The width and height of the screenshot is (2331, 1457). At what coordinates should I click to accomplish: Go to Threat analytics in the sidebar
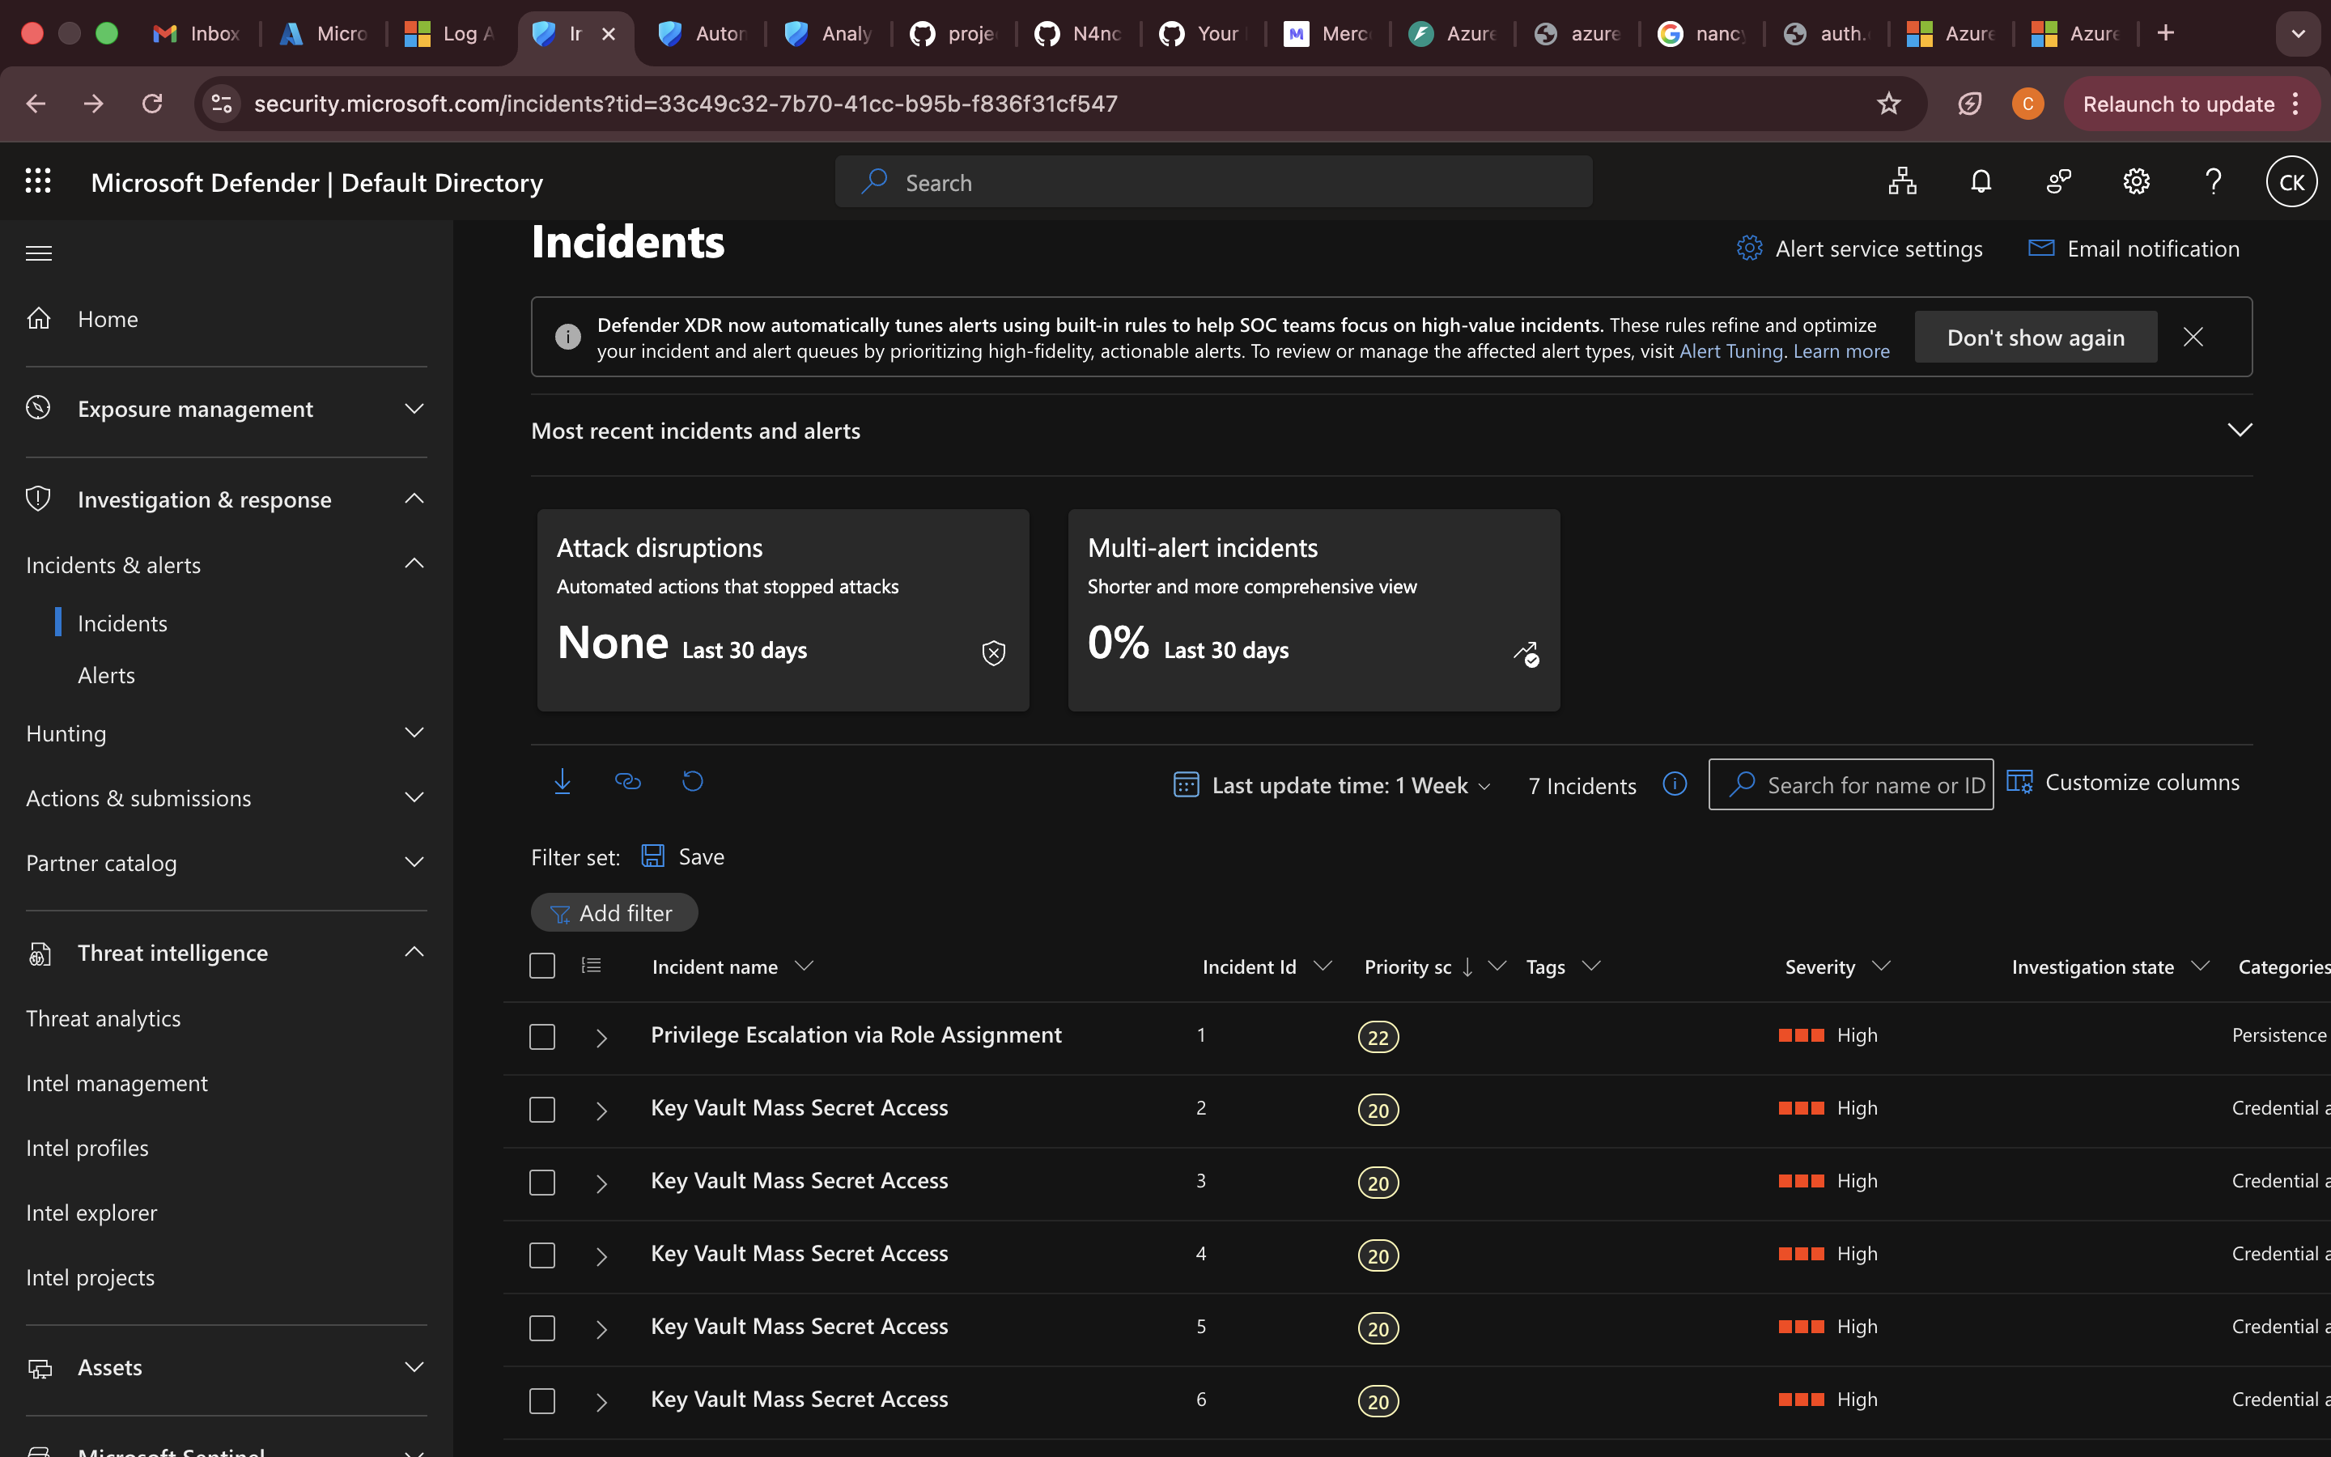coord(103,1018)
